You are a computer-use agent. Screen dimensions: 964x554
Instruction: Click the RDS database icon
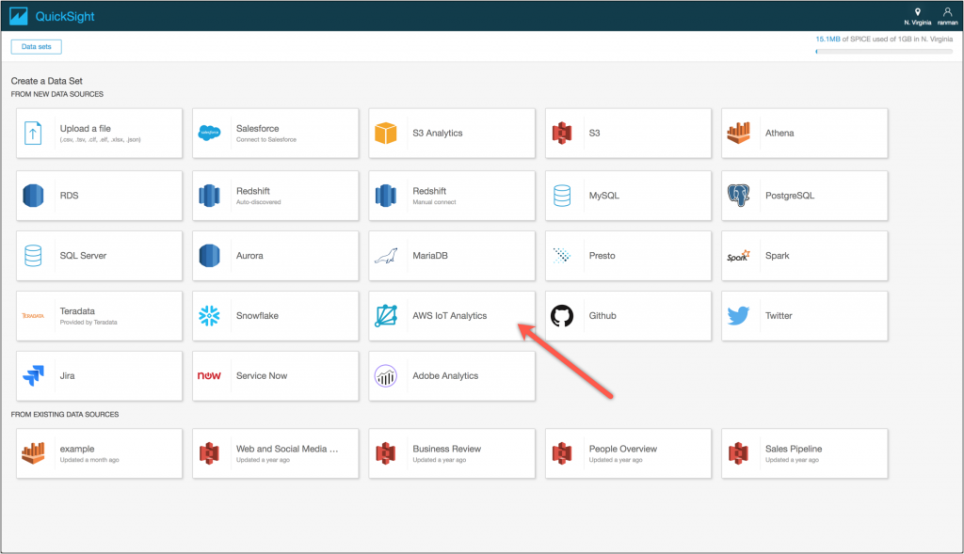click(x=33, y=196)
